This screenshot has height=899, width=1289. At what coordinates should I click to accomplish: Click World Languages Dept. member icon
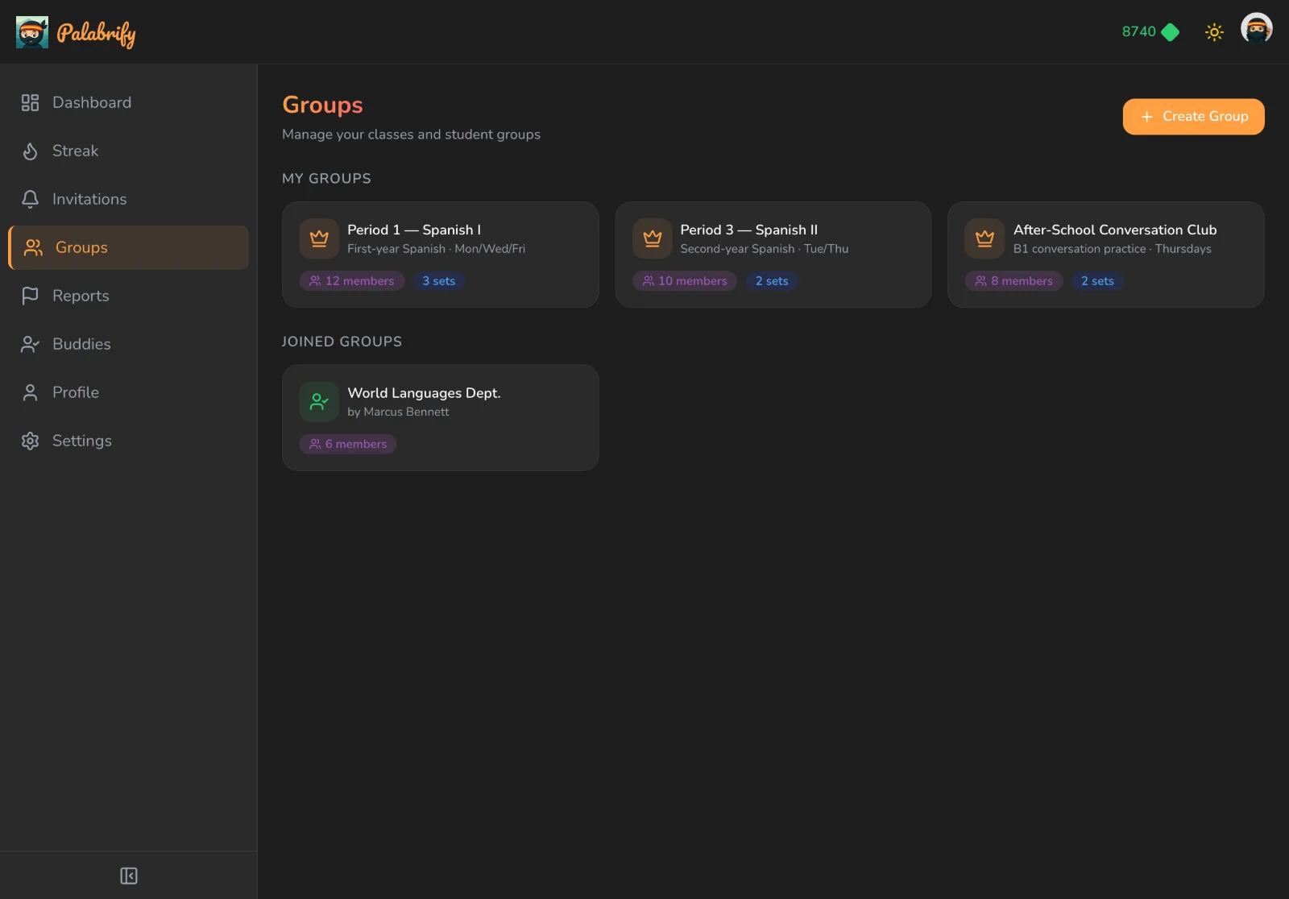point(319,402)
